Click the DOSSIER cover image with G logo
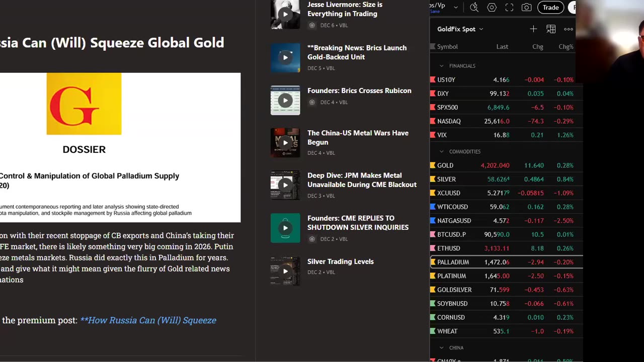The height and width of the screenshot is (362, 644). pos(120,147)
